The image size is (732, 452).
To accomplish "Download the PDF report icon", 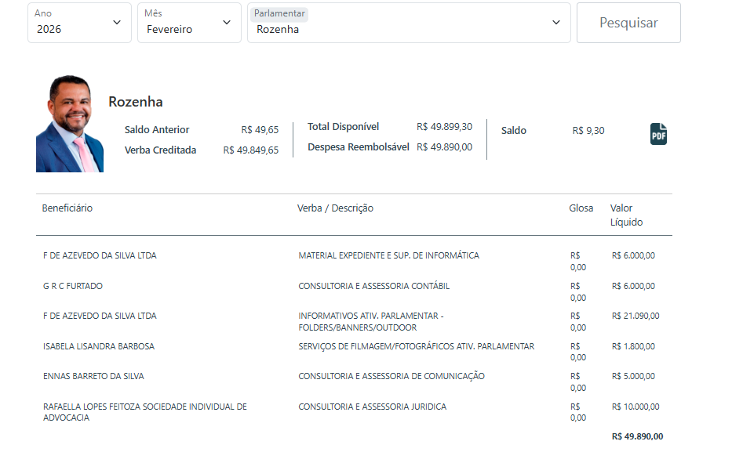I will point(658,134).
